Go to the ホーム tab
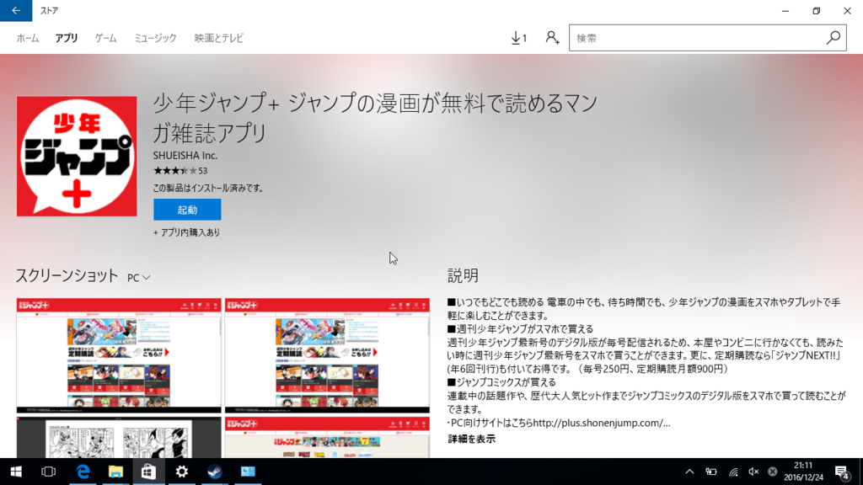 click(x=28, y=38)
